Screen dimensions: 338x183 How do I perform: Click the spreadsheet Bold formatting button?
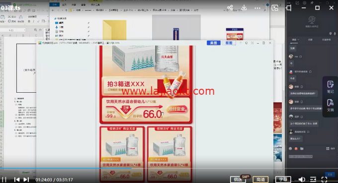point(29,21)
